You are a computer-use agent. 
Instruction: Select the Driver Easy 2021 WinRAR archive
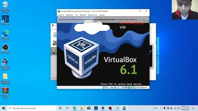pyautogui.click(x=5, y=93)
